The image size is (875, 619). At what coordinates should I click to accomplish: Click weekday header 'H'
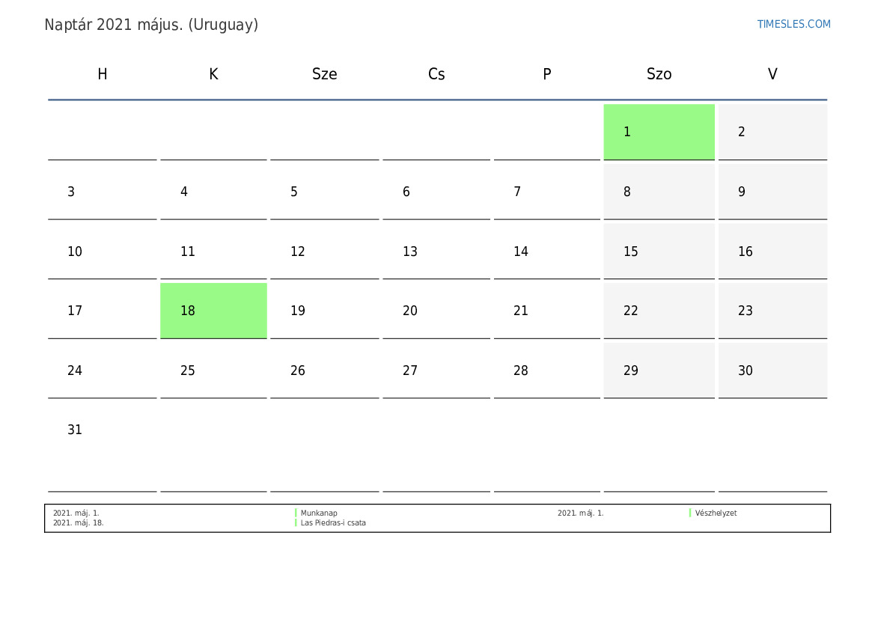pos(102,73)
